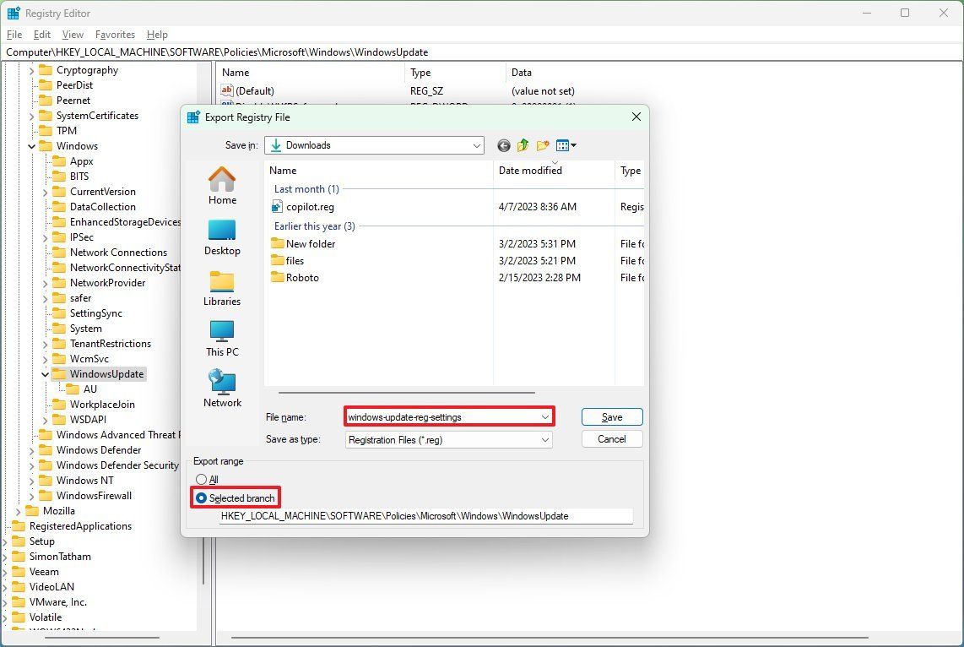The image size is (964, 647).
Task: Open the Save in location dropdown
Action: tap(476, 144)
